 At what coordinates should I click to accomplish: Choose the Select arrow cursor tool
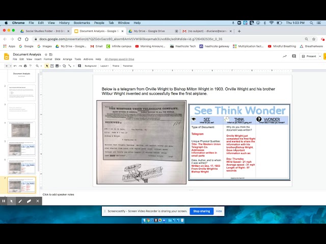pyautogui.click(x=47, y=66)
